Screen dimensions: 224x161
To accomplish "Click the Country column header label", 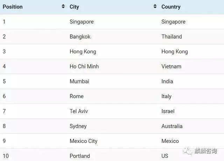I will pyautogui.click(x=171, y=7).
